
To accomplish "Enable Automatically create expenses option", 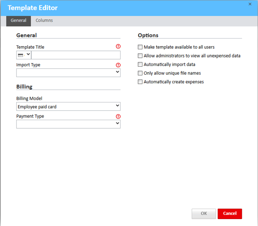I will (140, 82).
